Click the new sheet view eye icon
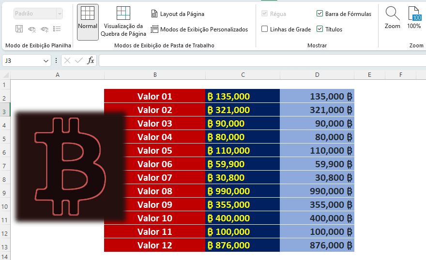Image resolution: width=426 pixels, height=260 pixels. pyautogui.click(x=45, y=29)
